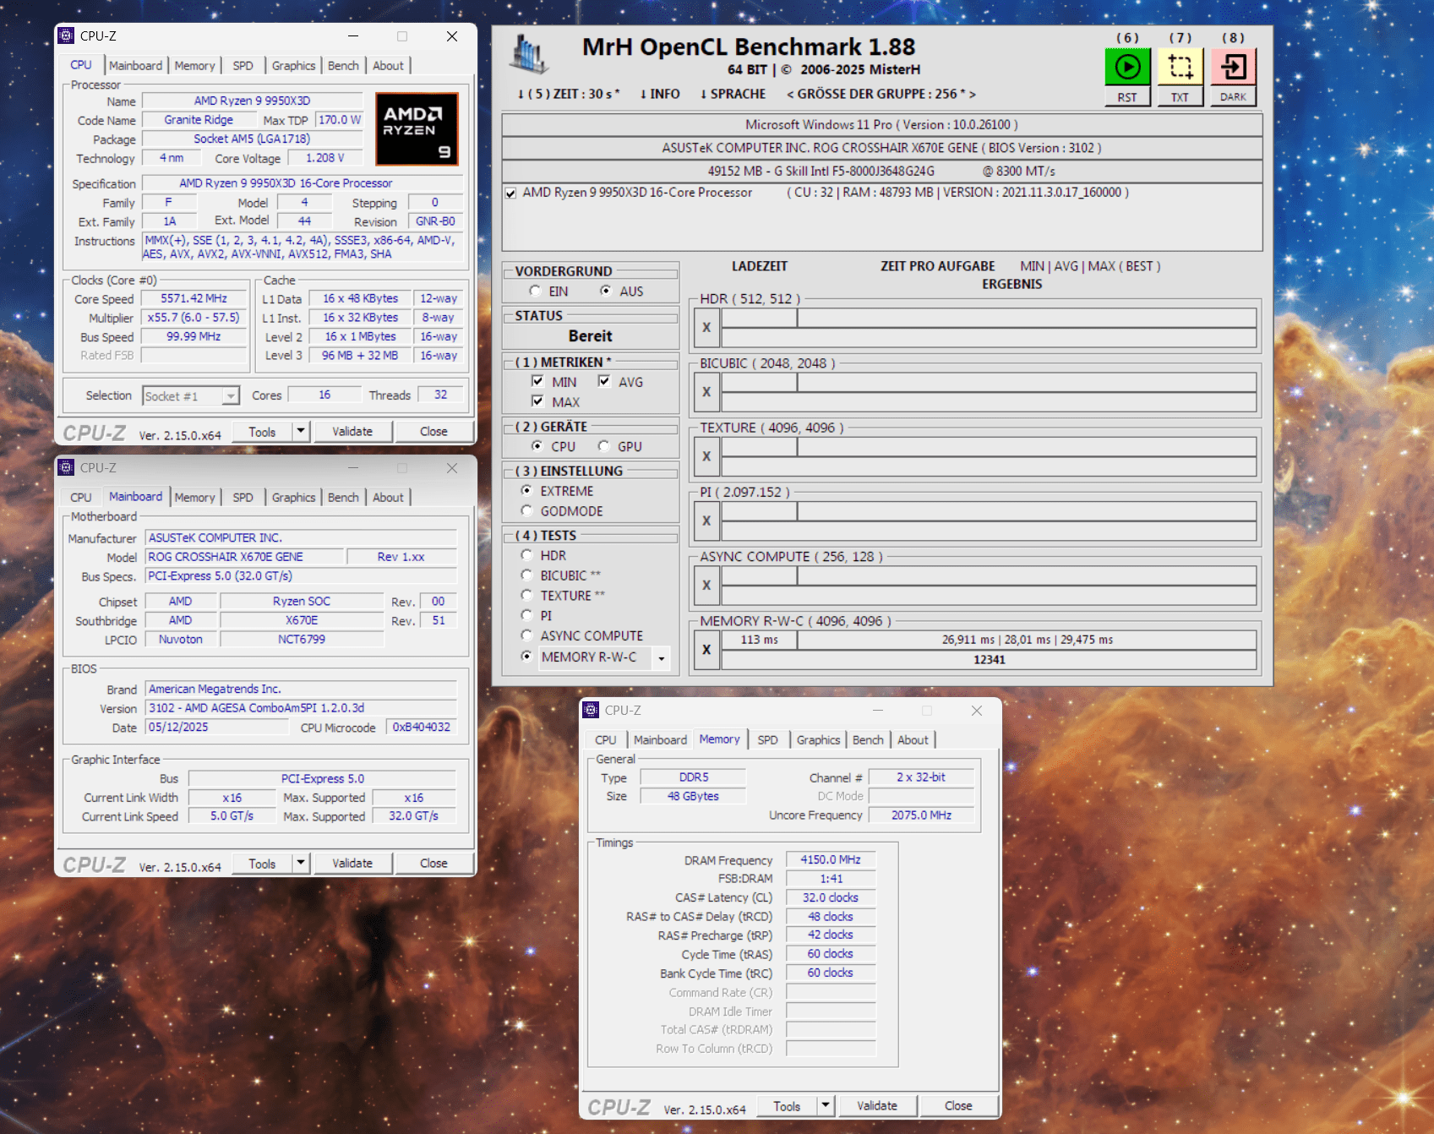Click the green run benchmark play icon
Viewport: 1434px width, 1134px height.
tap(1127, 67)
